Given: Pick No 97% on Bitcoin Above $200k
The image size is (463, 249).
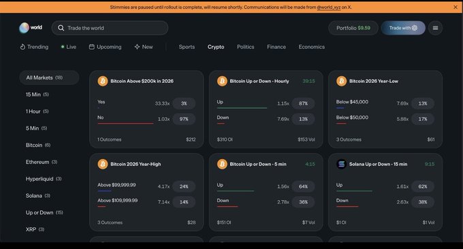Looking at the screenshot, I should coord(184,119).
